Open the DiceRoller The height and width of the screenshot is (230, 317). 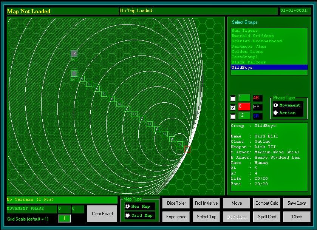(x=176, y=203)
